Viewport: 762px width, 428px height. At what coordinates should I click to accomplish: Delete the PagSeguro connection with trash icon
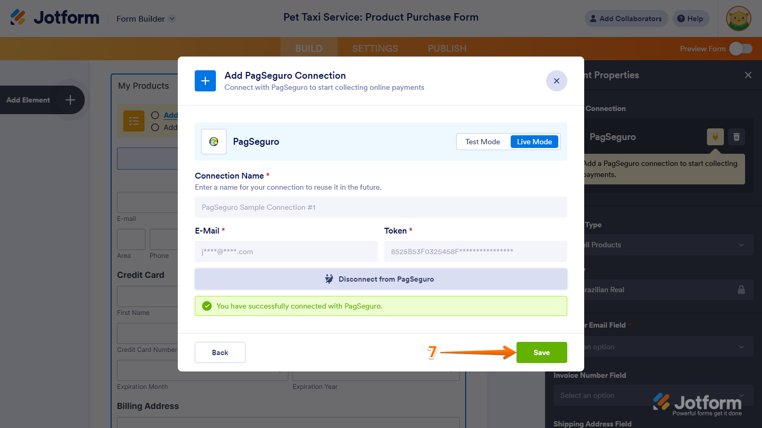coord(736,137)
